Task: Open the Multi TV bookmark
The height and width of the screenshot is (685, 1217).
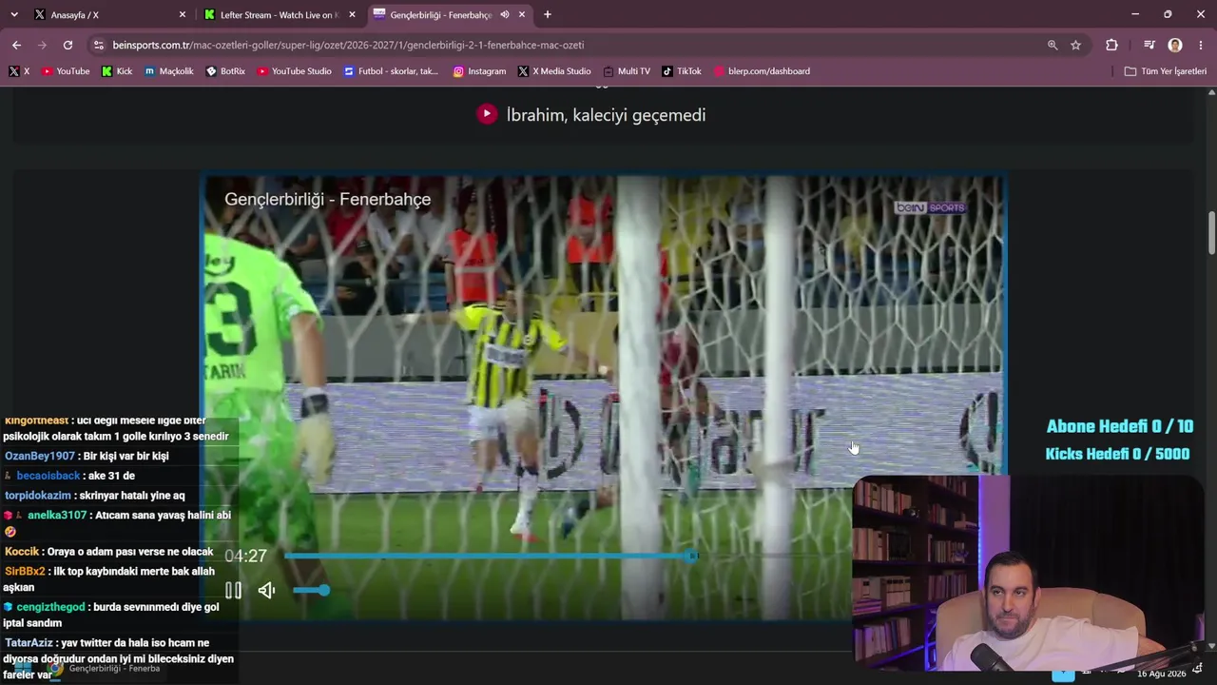Action: coord(627,71)
